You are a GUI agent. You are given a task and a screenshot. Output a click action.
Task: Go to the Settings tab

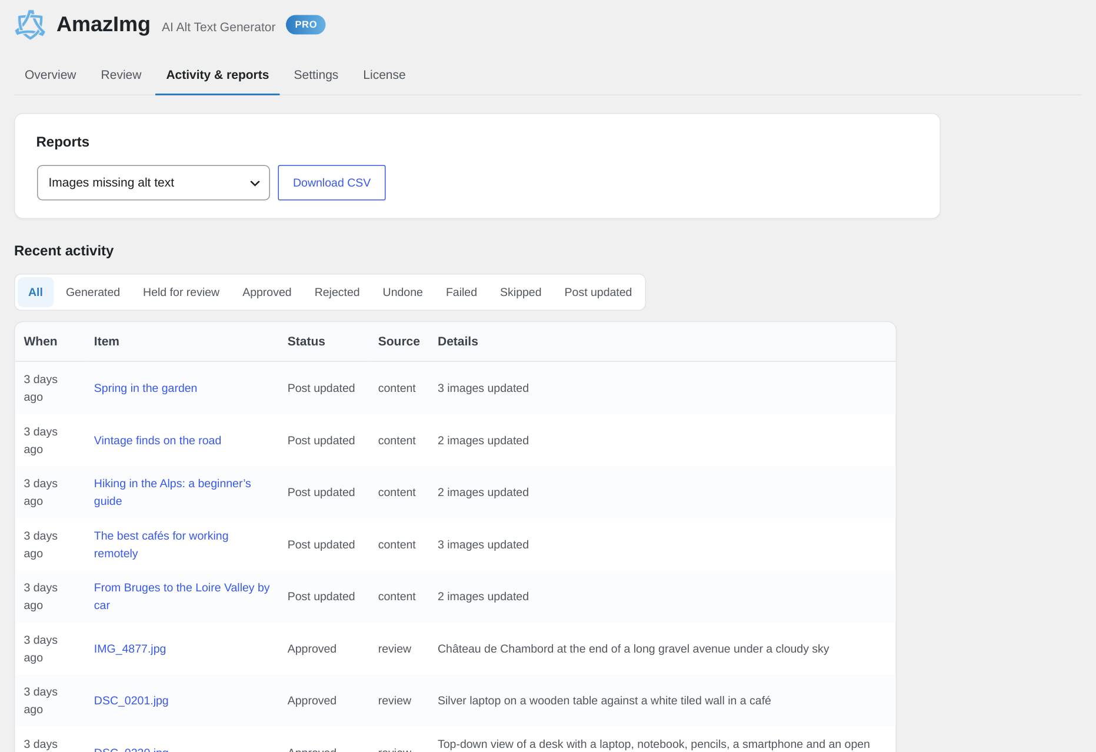click(316, 75)
